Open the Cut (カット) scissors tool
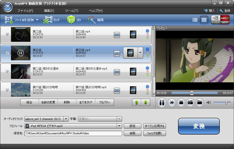Image resolution: width=234 pixels, height=149 pixels. [x=51, y=20]
